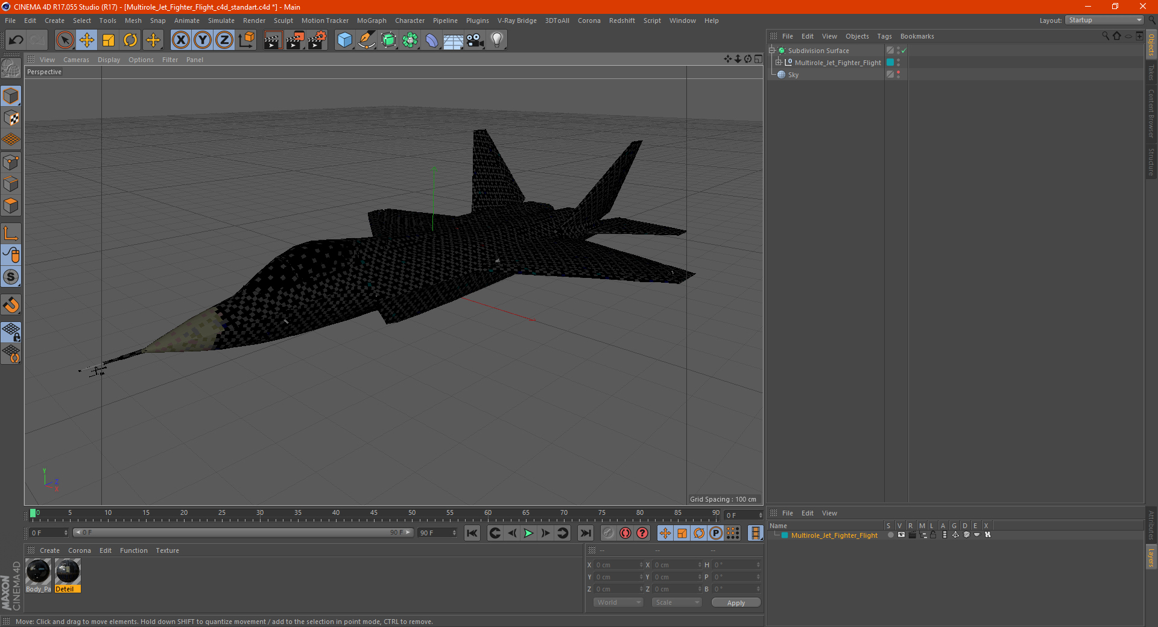Open the MoGraph menu
This screenshot has height=627, width=1158.
[x=372, y=20]
